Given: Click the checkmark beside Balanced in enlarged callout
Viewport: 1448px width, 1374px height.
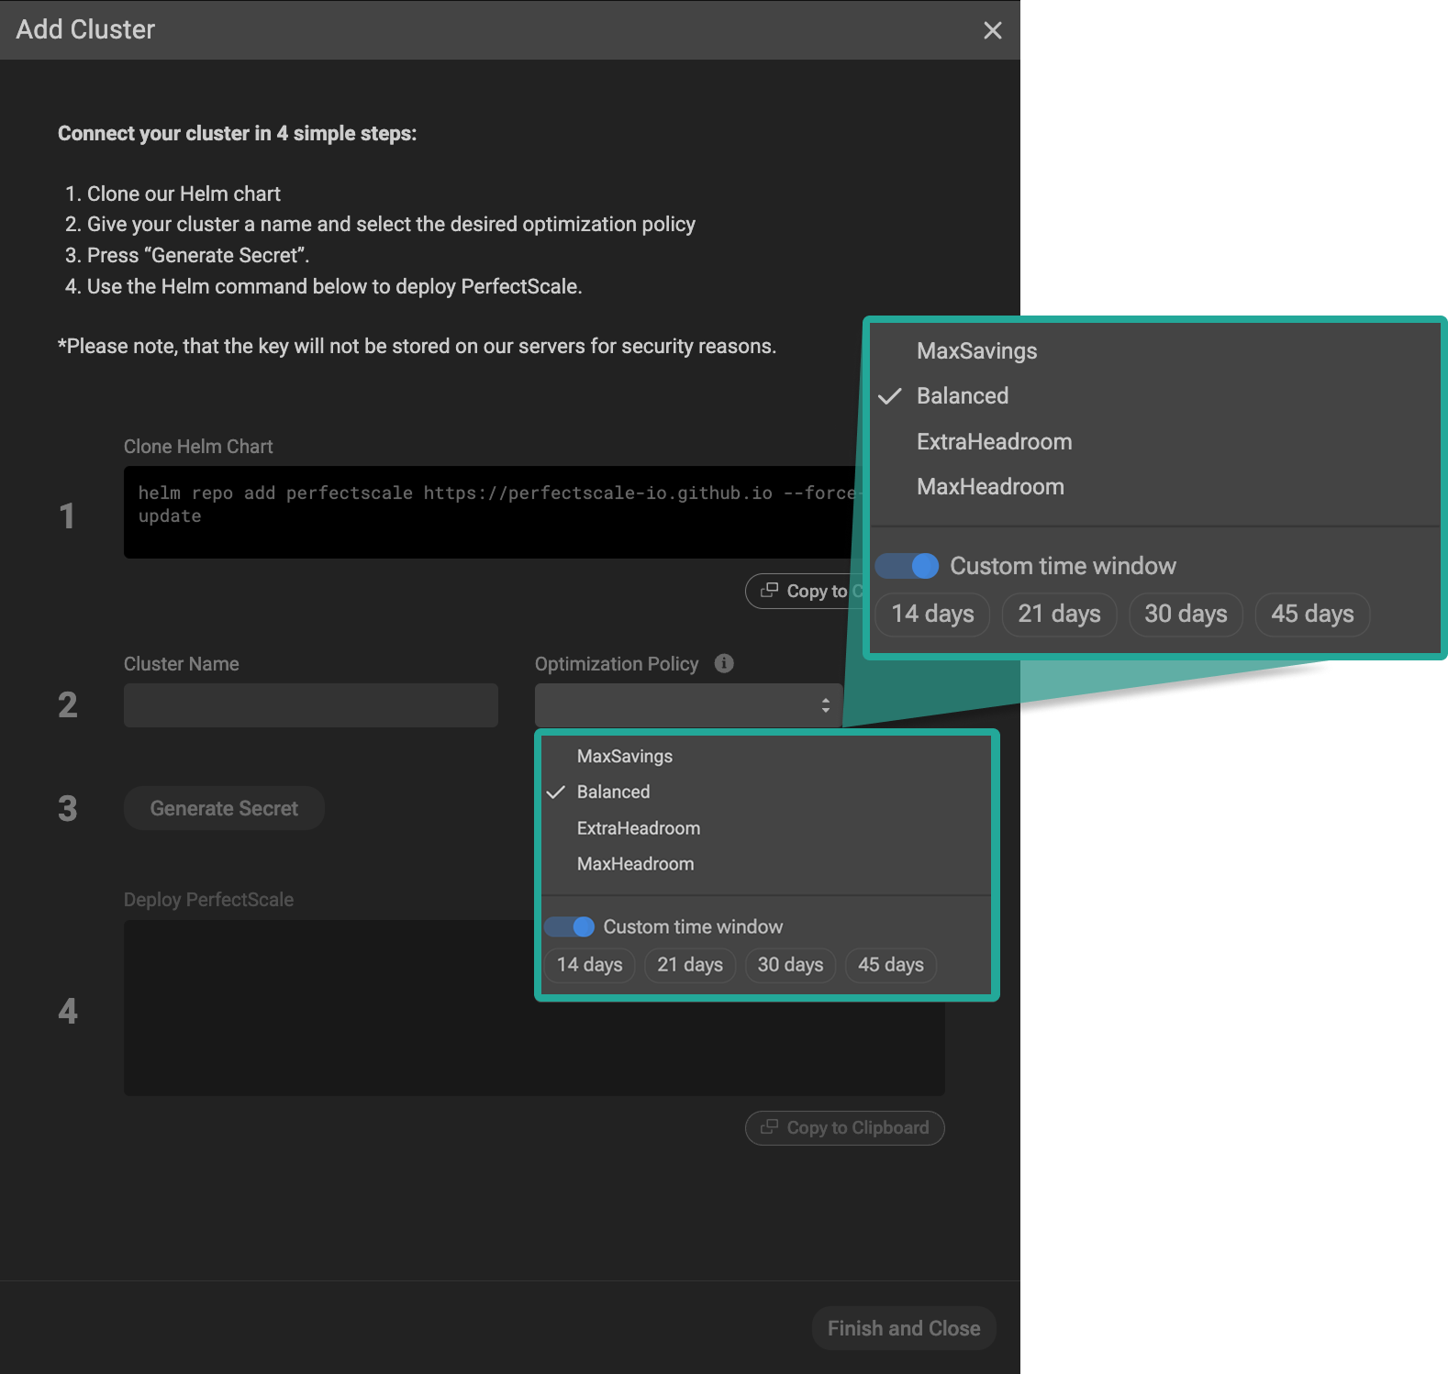Looking at the screenshot, I should point(889,396).
